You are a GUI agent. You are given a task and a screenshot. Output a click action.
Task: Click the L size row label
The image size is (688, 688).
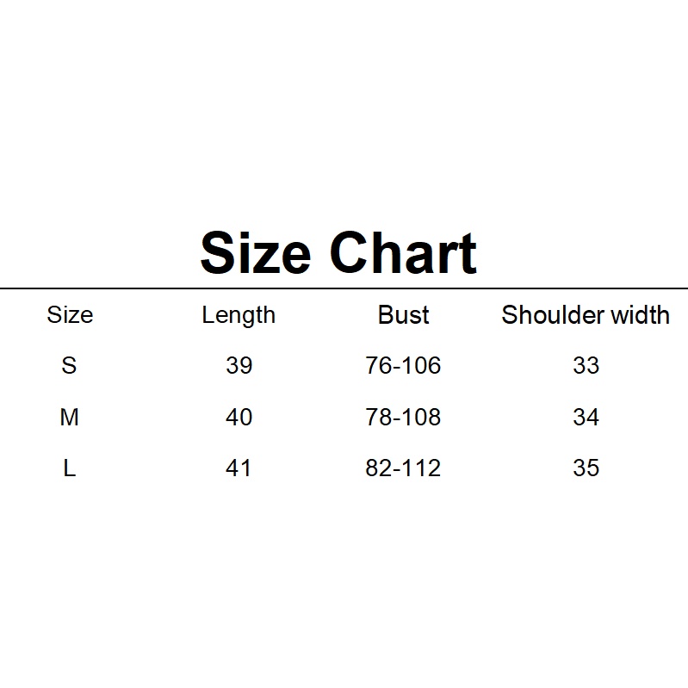[x=70, y=468]
